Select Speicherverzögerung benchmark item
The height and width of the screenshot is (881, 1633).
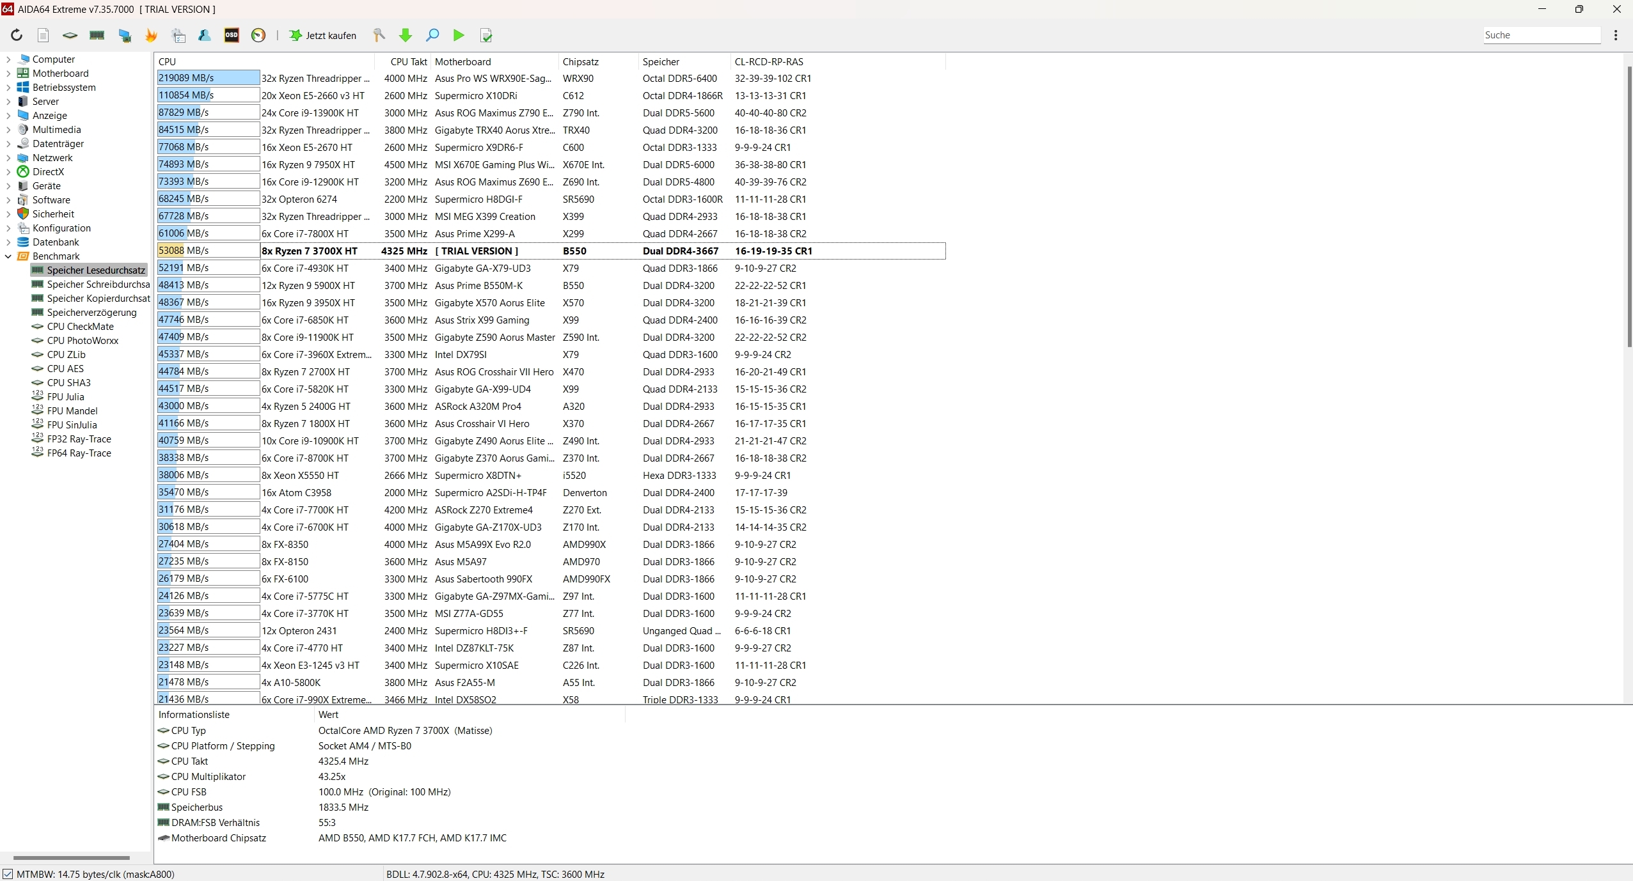tap(91, 313)
